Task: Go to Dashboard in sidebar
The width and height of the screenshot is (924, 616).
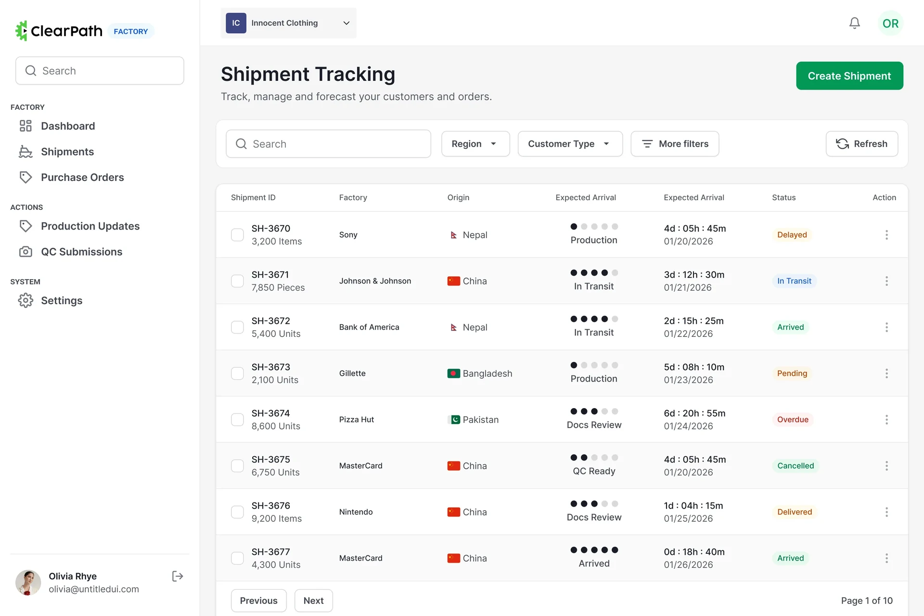Action: click(68, 126)
